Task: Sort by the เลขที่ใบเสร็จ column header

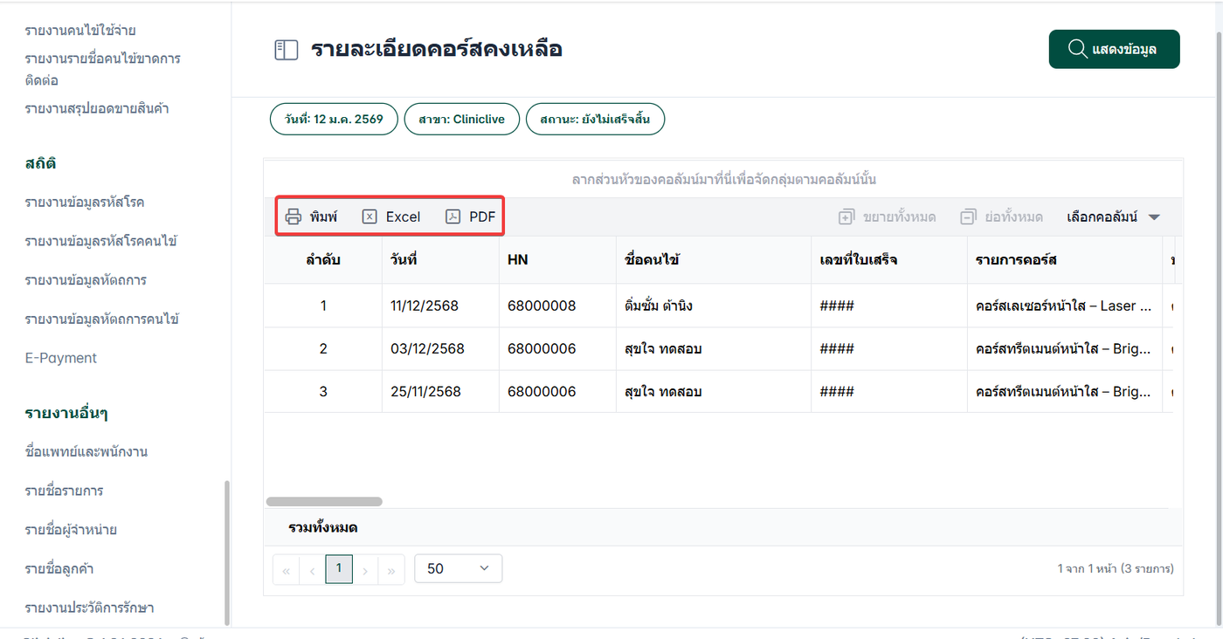Action: 889,260
